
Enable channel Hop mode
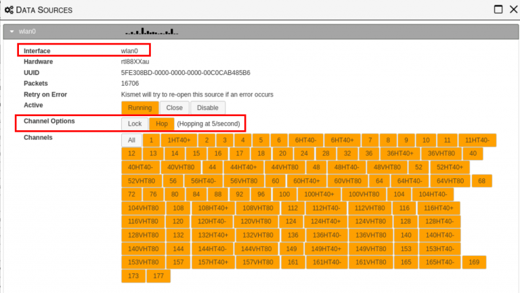161,124
